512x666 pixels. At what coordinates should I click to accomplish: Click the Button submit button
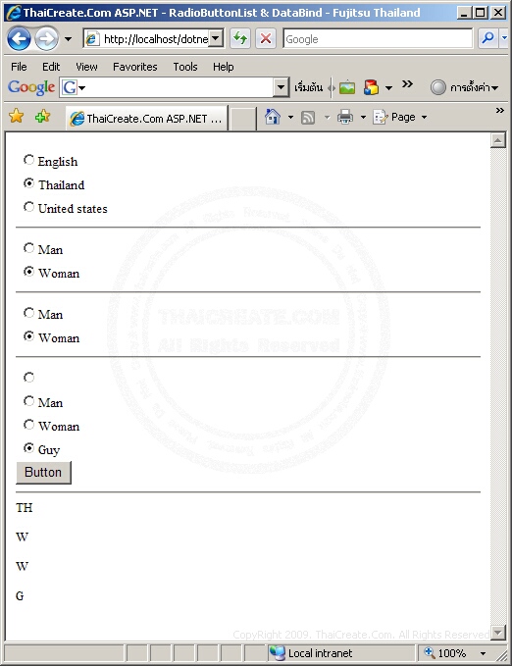click(x=43, y=473)
